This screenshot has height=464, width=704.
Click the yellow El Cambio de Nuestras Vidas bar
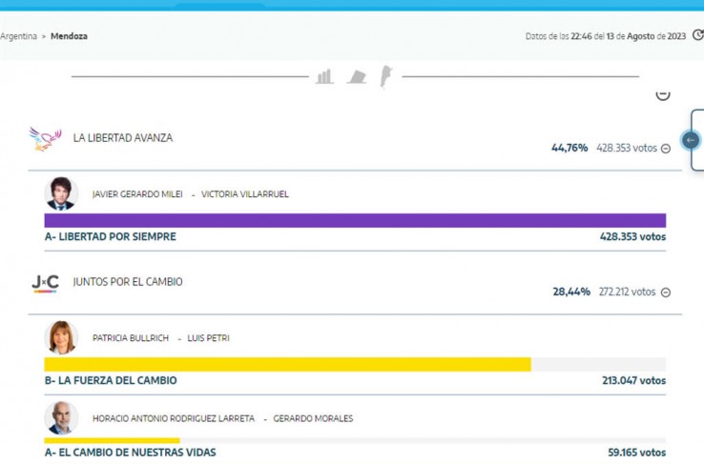coord(112,441)
